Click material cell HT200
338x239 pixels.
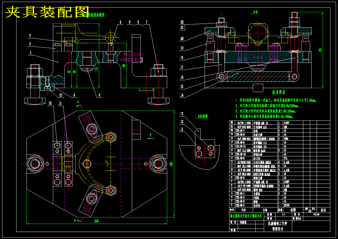(287, 205)
